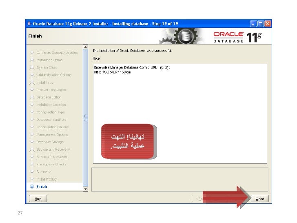
Task: Click the installer icon in the title bar
Action: click(29, 24)
